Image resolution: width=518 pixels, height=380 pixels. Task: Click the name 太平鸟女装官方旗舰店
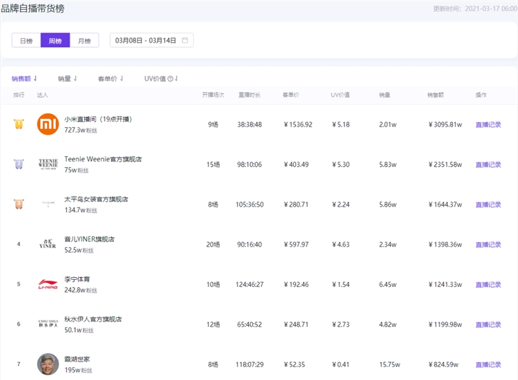[96, 199]
